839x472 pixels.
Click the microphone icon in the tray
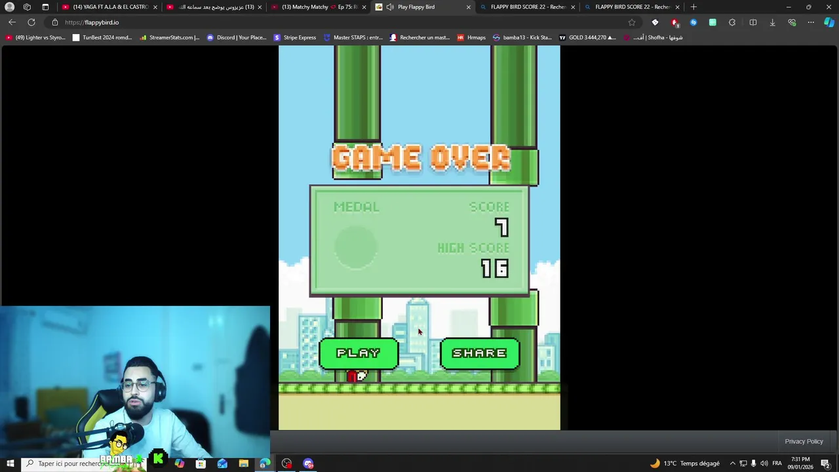click(753, 463)
